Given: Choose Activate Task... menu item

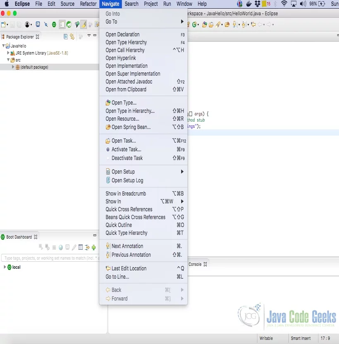Looking at the screenshot, I should 143,149.
